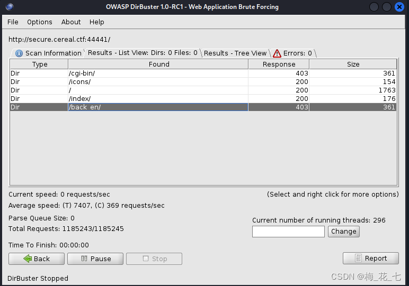Image resolution: width=409 pixels, height=286 pixels.
Task: Click the Average speed requests/sec text
Action: pyautogui.click(x=86, y=206)
